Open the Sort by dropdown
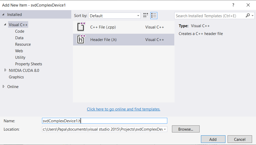Viewport: 256px width, 145px height. tap(115, 16)
